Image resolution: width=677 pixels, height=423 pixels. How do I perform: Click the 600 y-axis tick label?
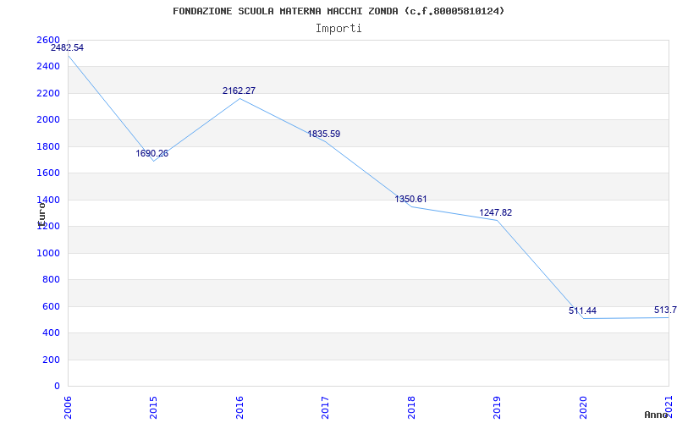click(x=52, y=306)
